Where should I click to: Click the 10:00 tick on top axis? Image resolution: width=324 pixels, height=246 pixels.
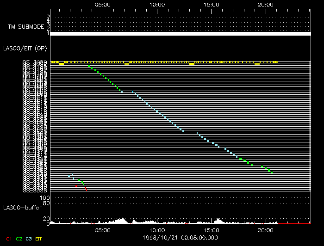158,5
